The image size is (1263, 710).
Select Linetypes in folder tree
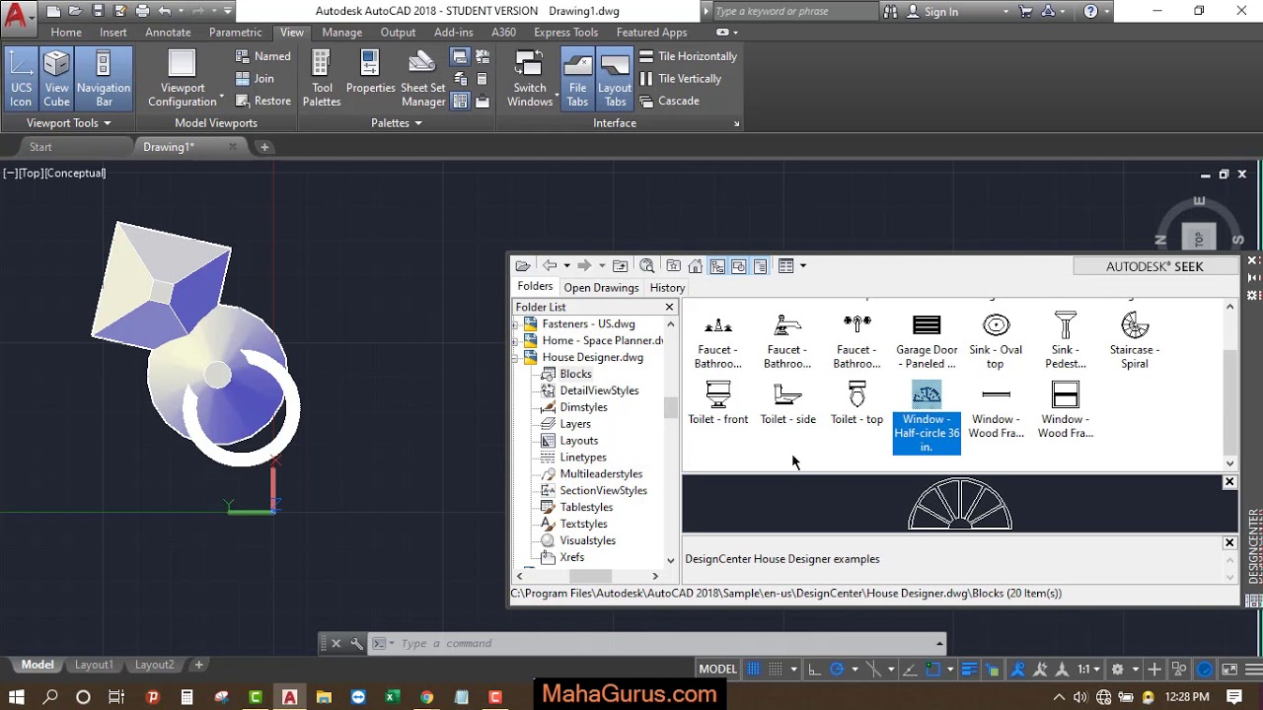pyautogui.click(x=583, y=458)
